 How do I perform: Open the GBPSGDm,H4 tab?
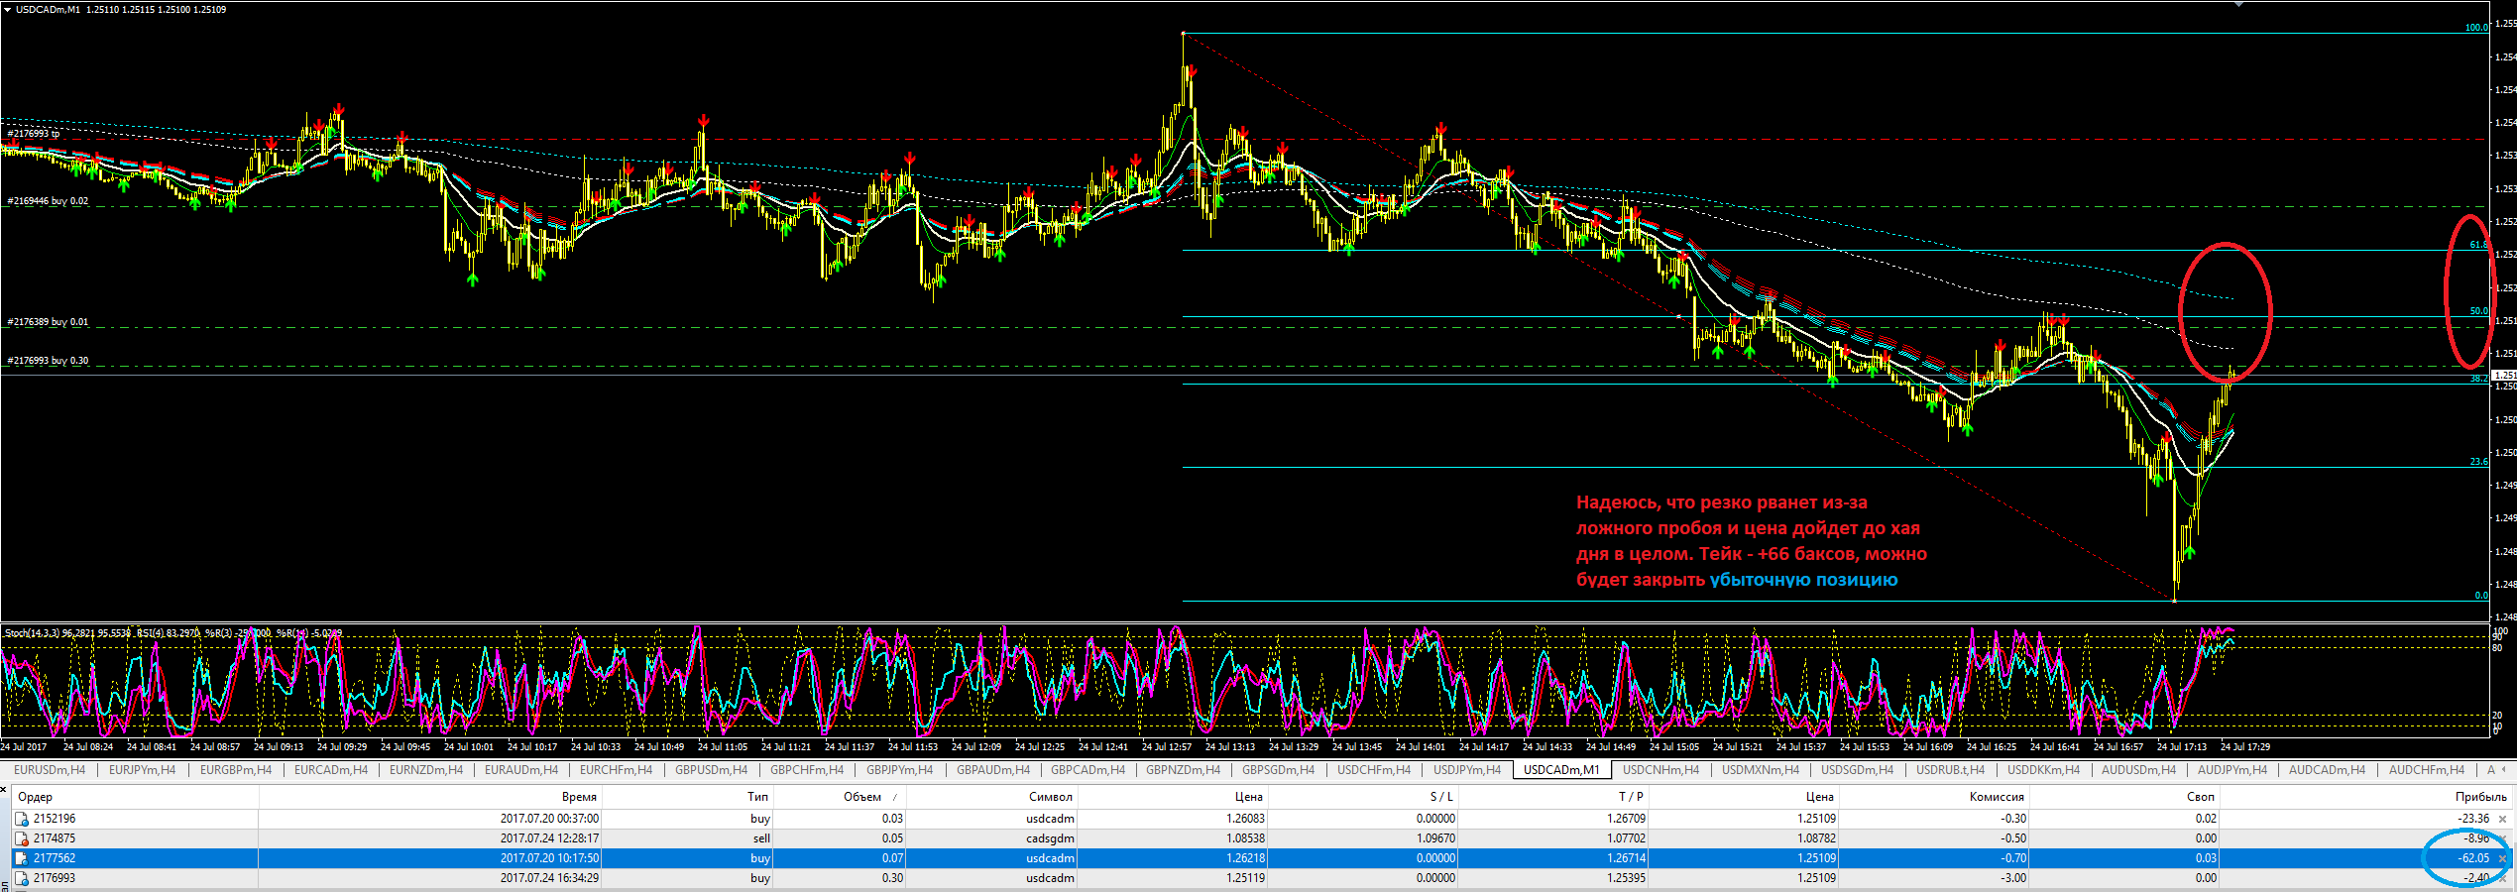1279,770
